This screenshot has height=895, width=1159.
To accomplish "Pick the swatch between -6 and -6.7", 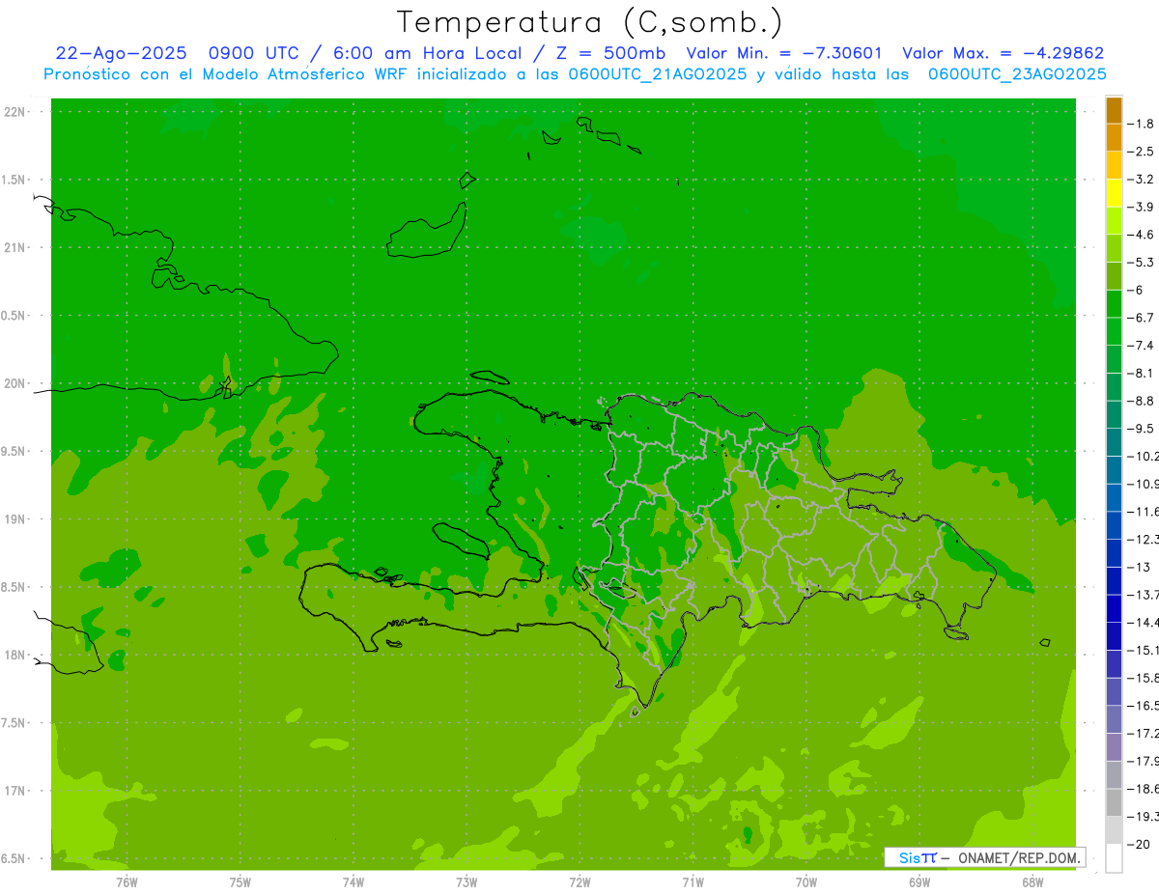I will (x=1114, y=304).
